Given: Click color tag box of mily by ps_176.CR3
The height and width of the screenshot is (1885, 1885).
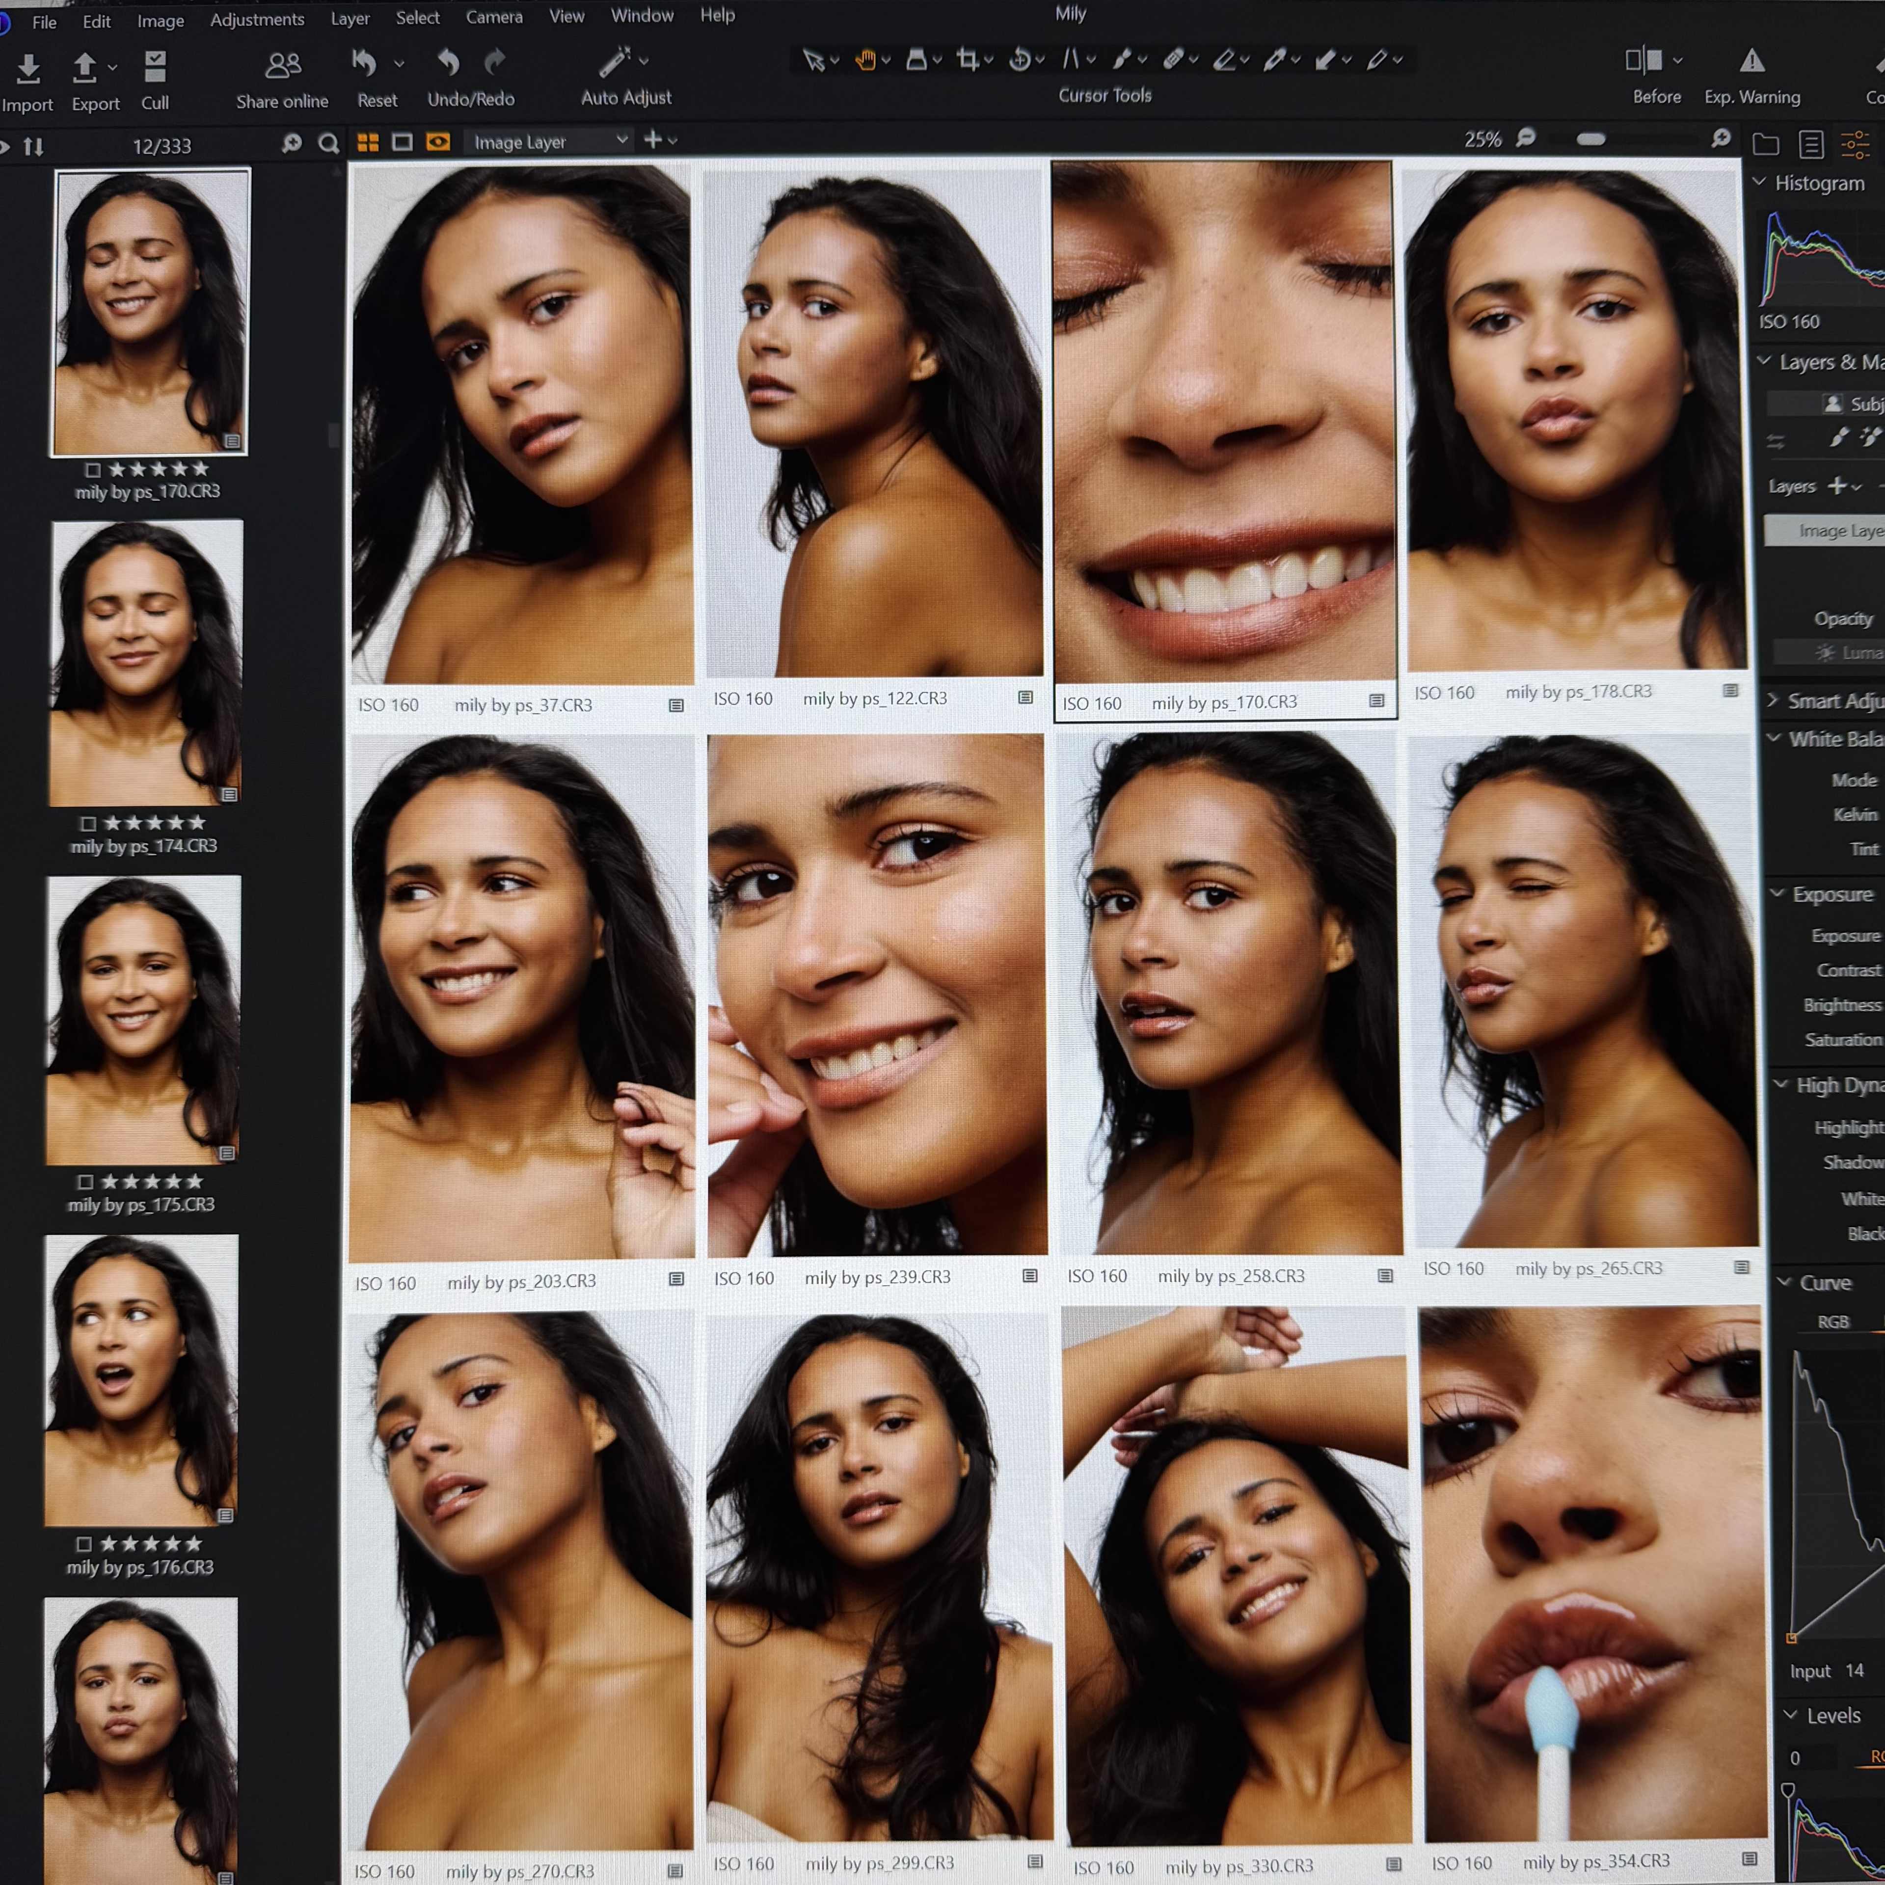Looking at the screenshot, I should [83, 1544].
